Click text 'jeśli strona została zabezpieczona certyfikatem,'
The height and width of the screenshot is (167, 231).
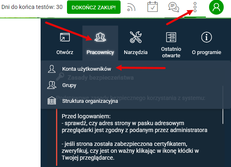[x=126, y=144]
